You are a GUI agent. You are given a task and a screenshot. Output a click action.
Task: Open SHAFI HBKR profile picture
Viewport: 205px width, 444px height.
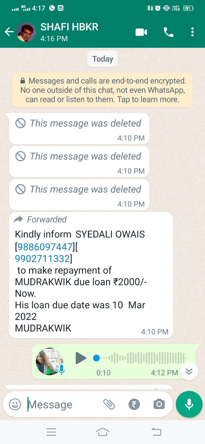pyautogui.click(x=26, y=32)
